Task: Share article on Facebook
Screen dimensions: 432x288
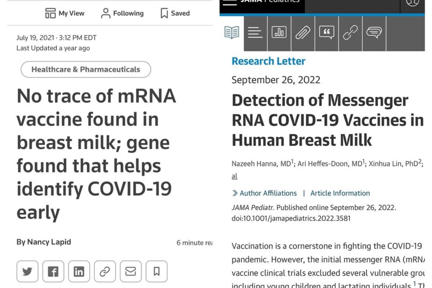Action: 53,271
